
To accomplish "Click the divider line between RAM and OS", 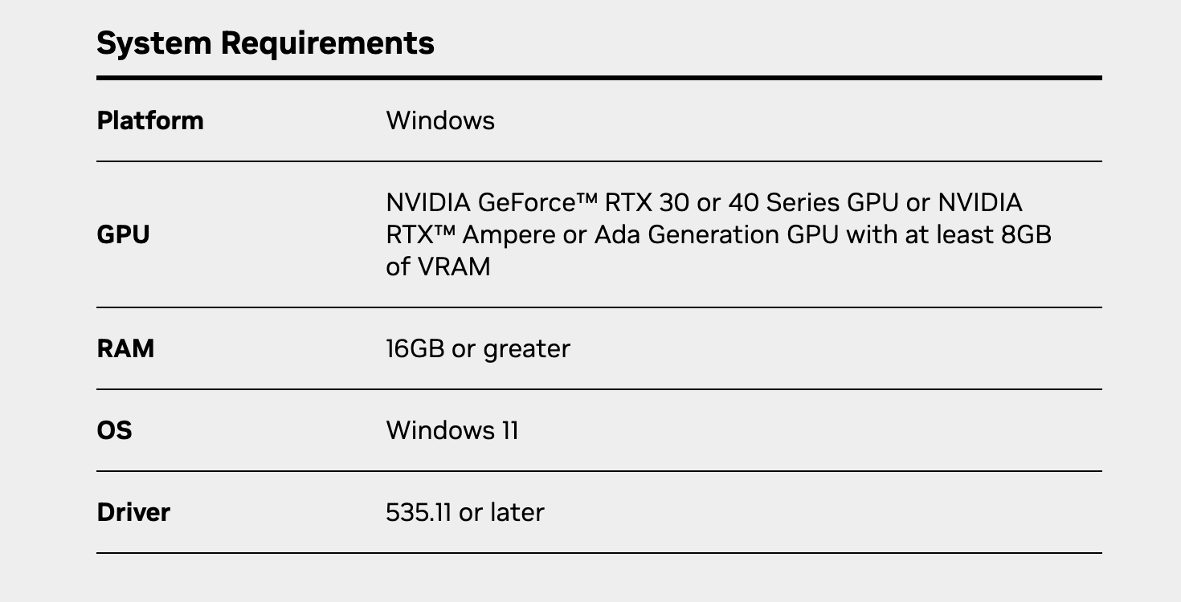I will 599,389.
